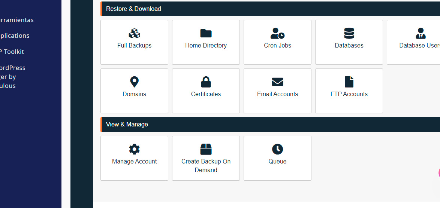Screen dimensions: 440x208
Task: Click the Certificates padlock icon
Action: [x=206, y=82]
